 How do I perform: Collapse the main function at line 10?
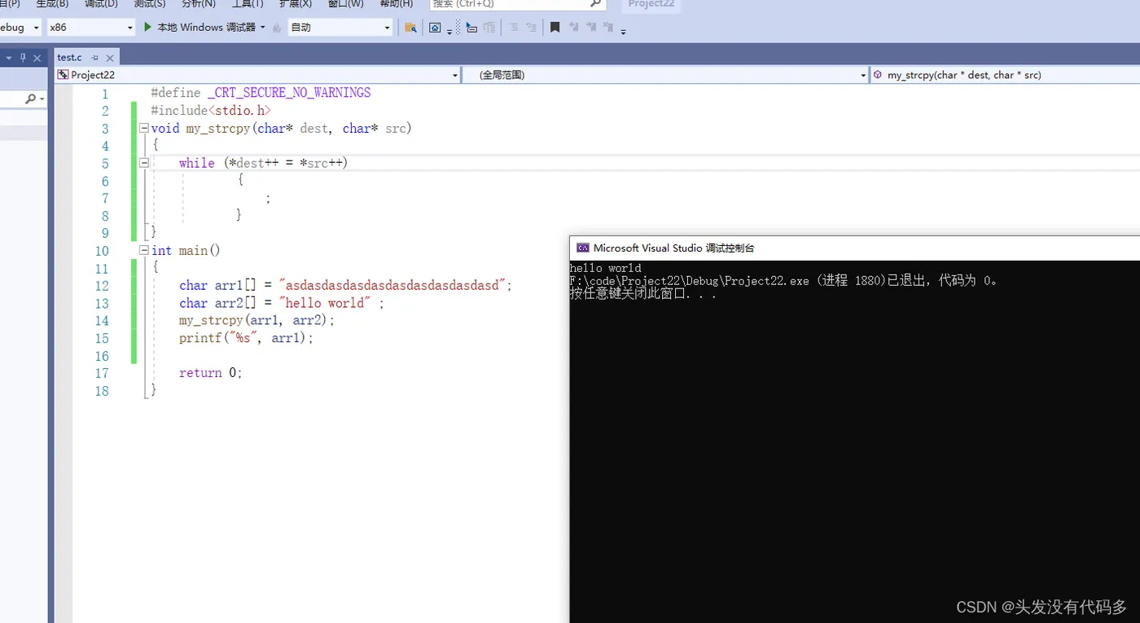pos(144,250)
